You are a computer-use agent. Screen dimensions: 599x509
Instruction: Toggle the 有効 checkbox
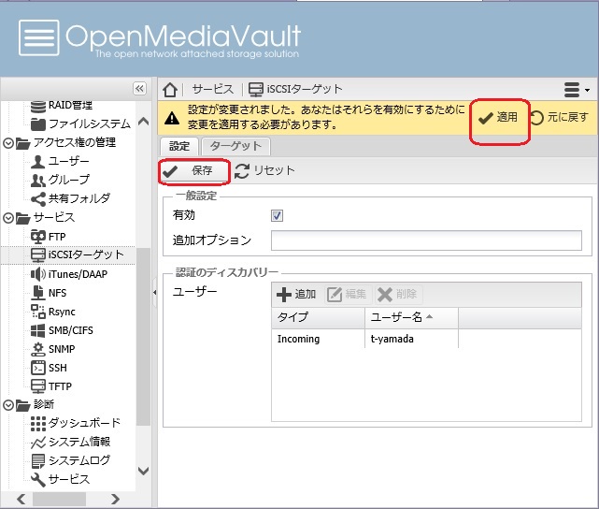(277, 216)
